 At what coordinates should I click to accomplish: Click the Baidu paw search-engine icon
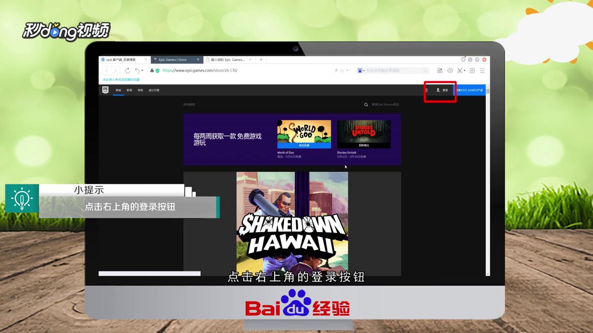point(360,71)
